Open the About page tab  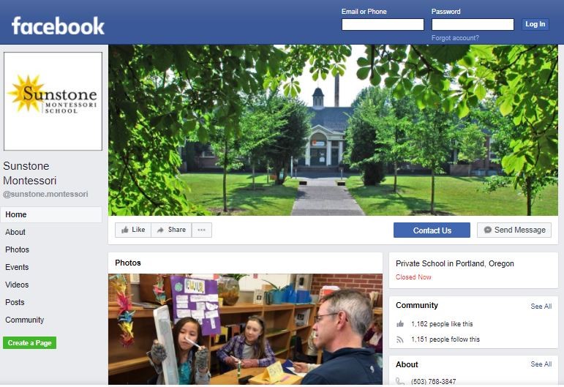[x=15, y=232]
